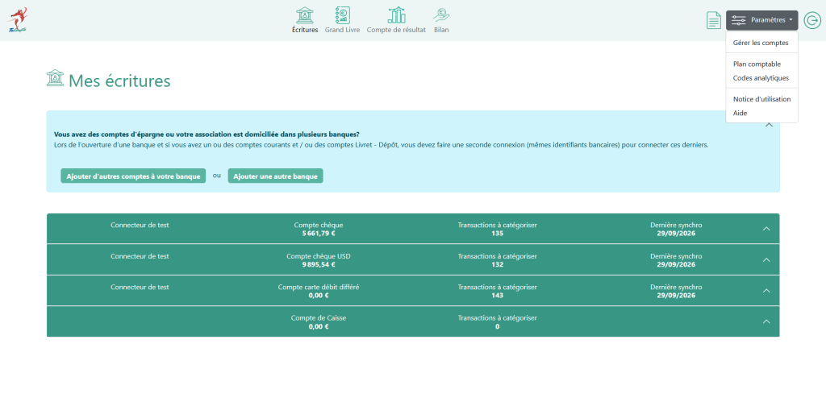Open the Écritures bank icon
This screenshot has width=826, height=410.
tap(304, 15)
